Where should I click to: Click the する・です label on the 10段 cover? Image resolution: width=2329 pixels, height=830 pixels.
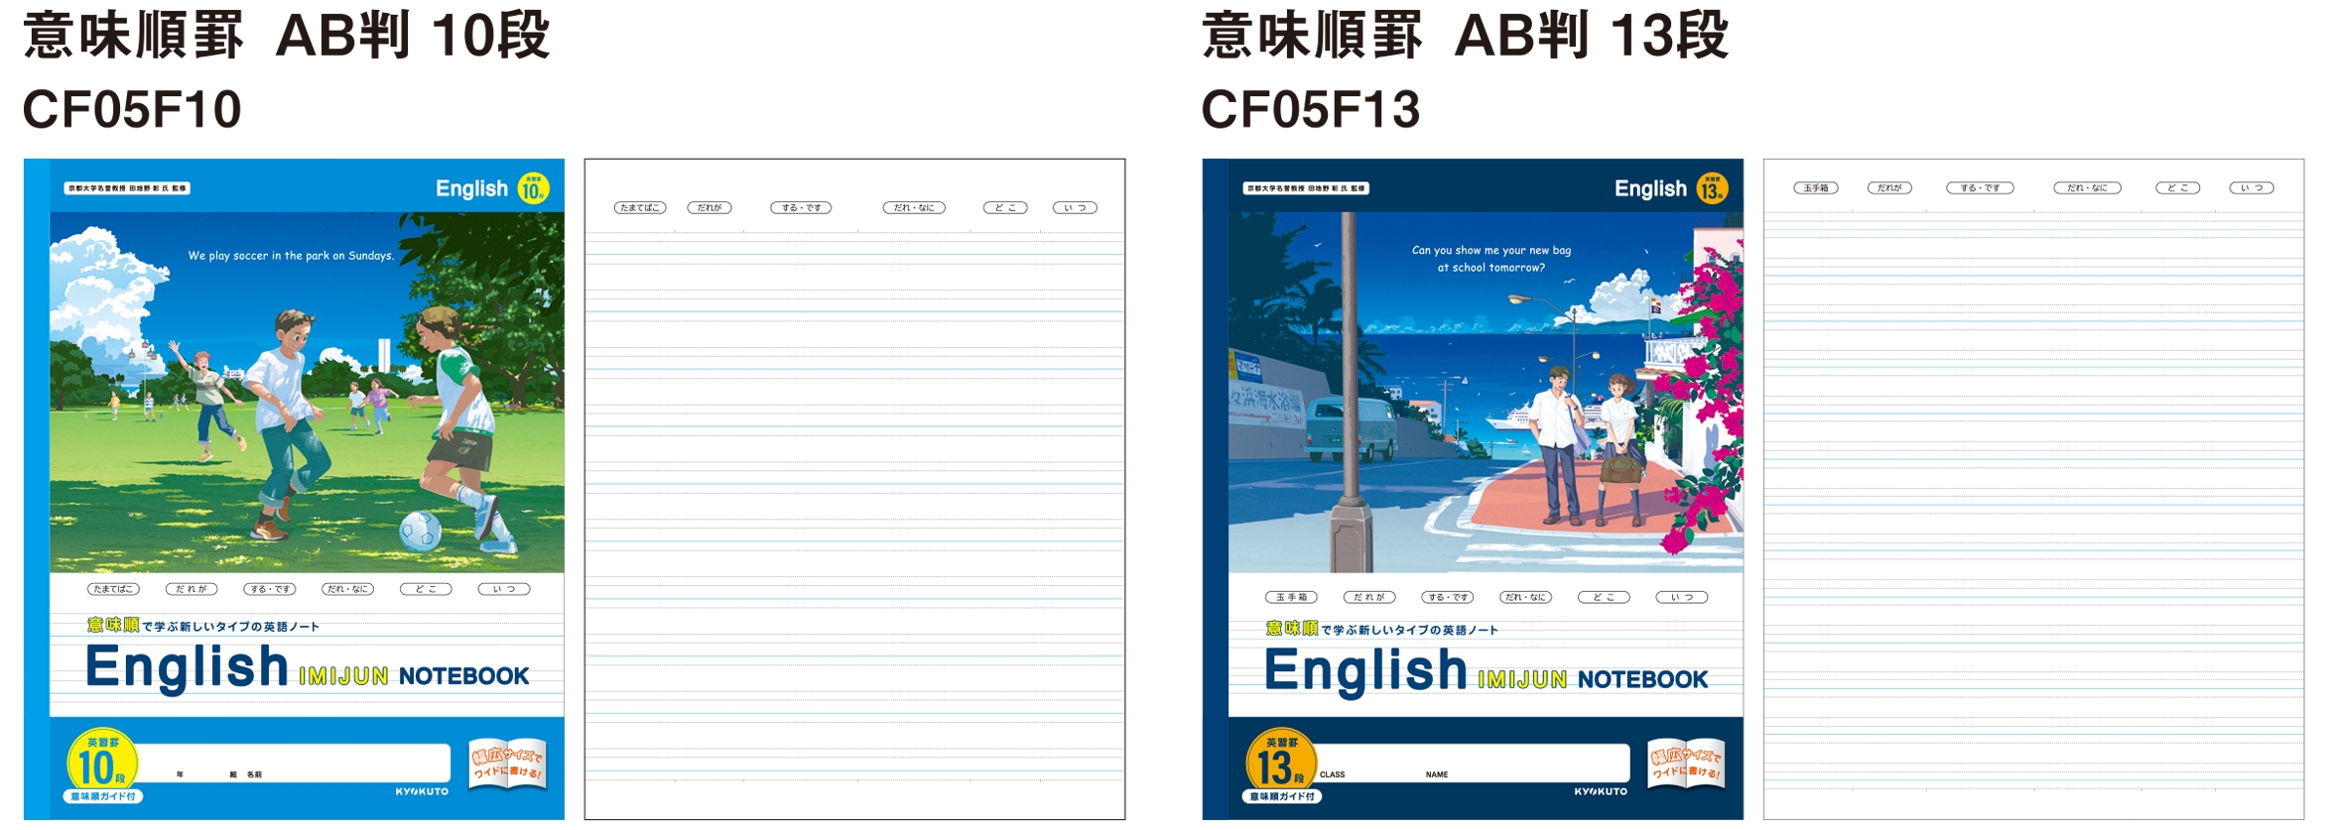270,589
